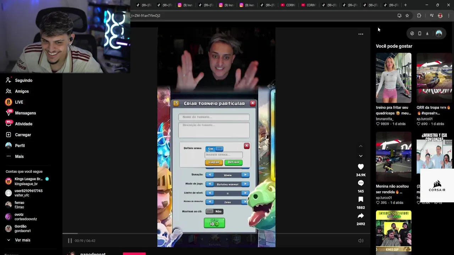454x255 pixels.
Task: Open Kings League Br followed account
Action: pyautogui.click(x=28, y=181)
